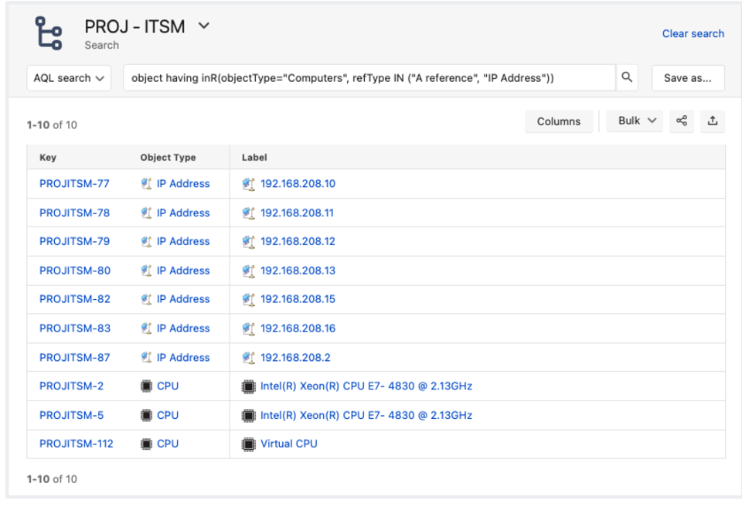The image size is (742, 507).
Task: Click the share results icon
Action: [682, 121]
